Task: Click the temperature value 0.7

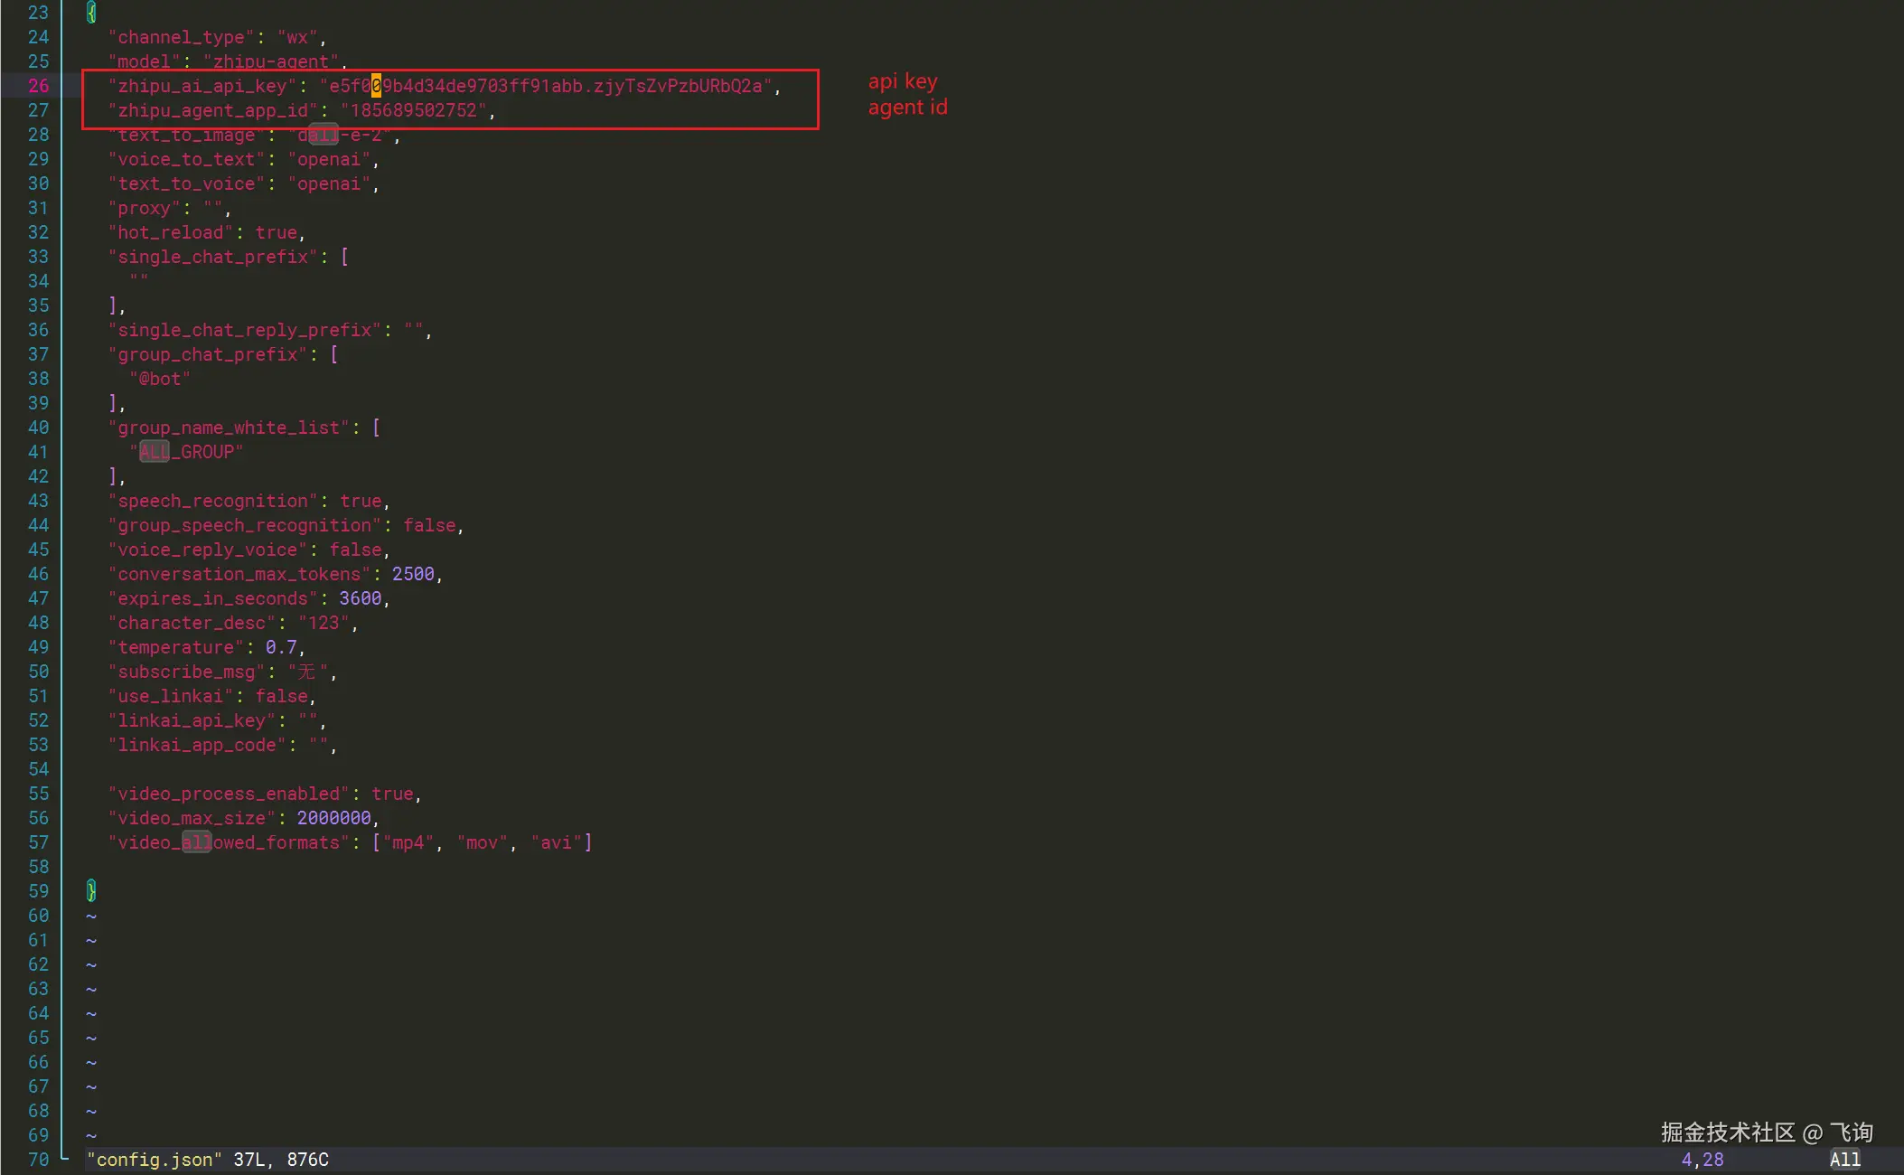Action: coord(281,647)
